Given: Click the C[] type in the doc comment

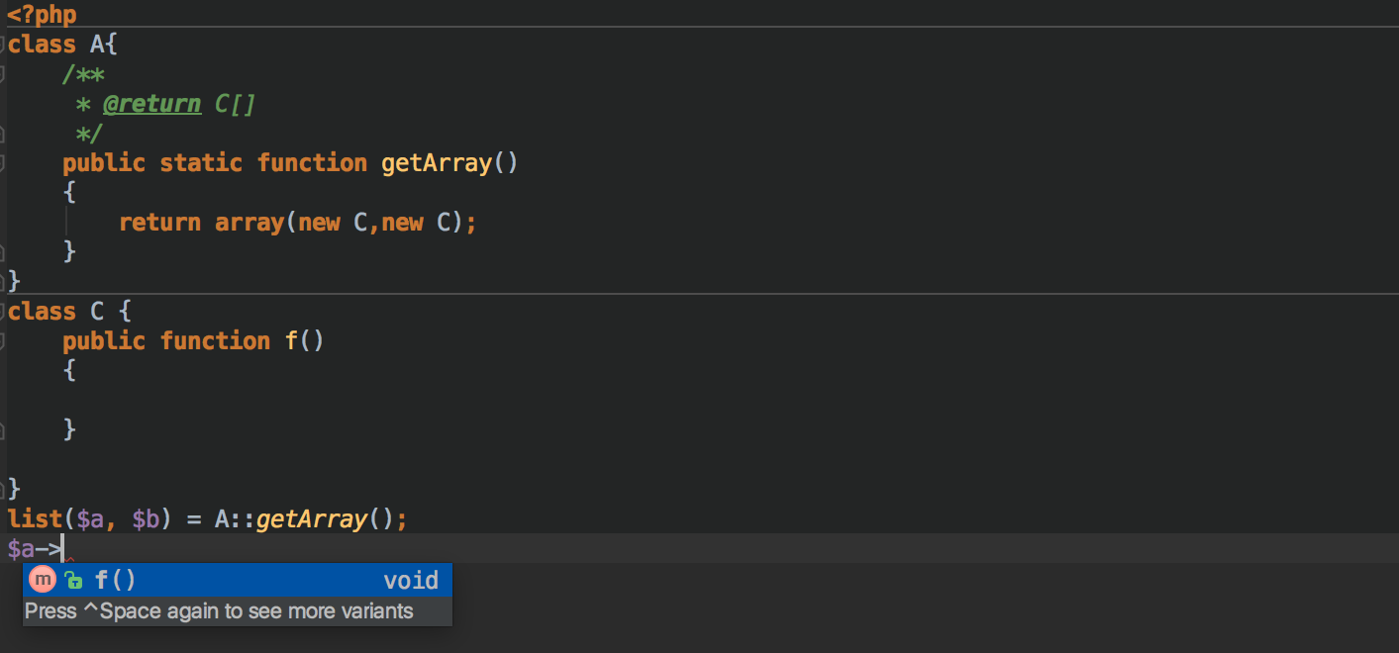Looking at the screenshot, I should 236,104.
